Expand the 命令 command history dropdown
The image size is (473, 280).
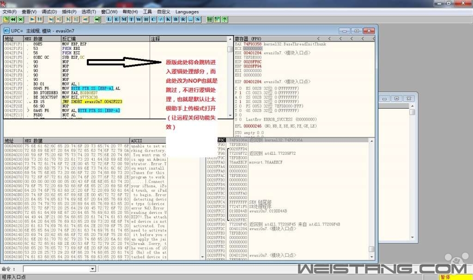(92, 269)
